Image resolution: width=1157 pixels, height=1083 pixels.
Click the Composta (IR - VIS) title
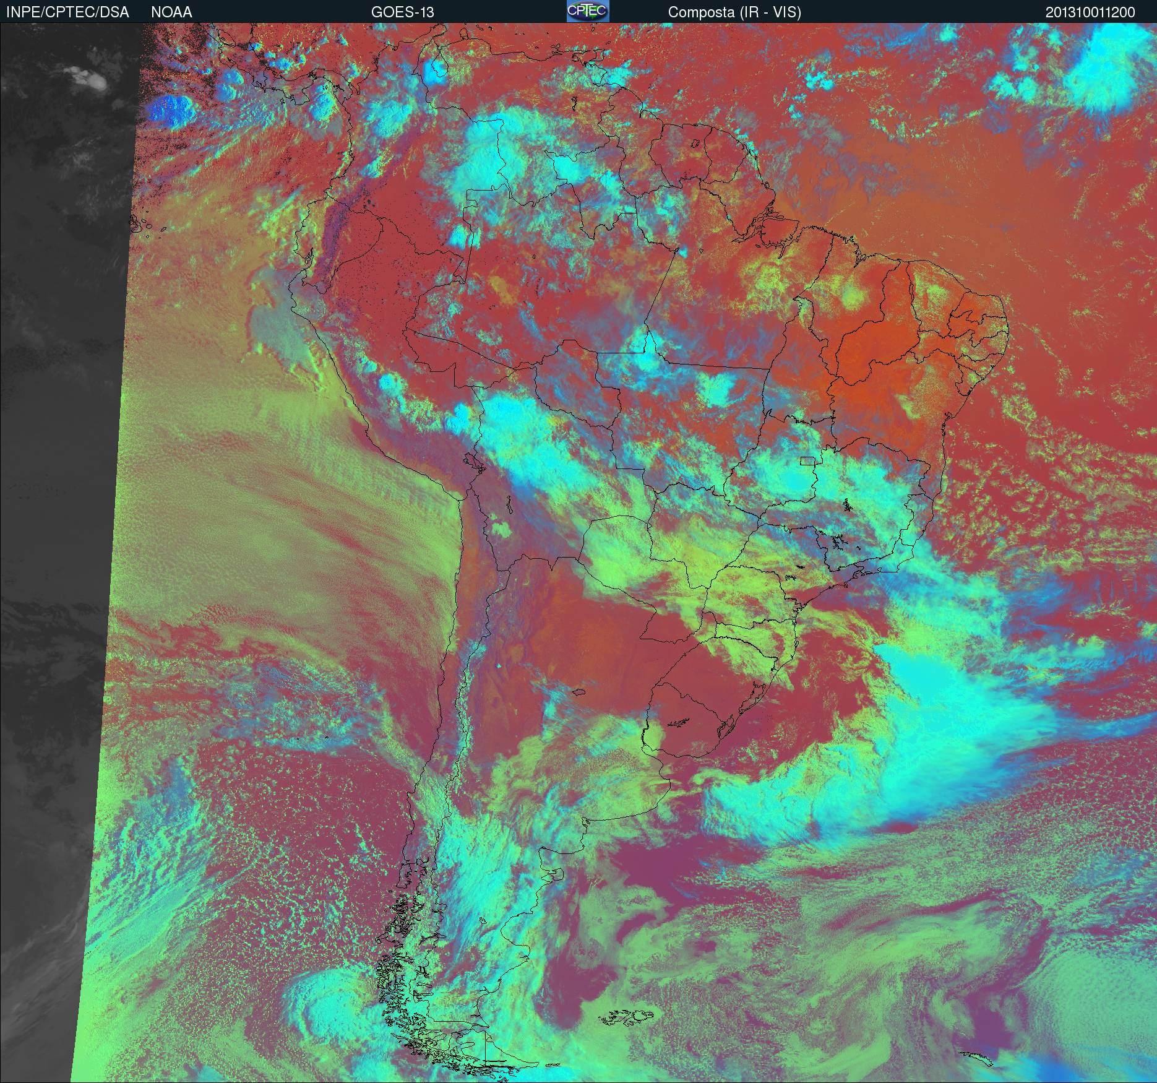point(734,12)
